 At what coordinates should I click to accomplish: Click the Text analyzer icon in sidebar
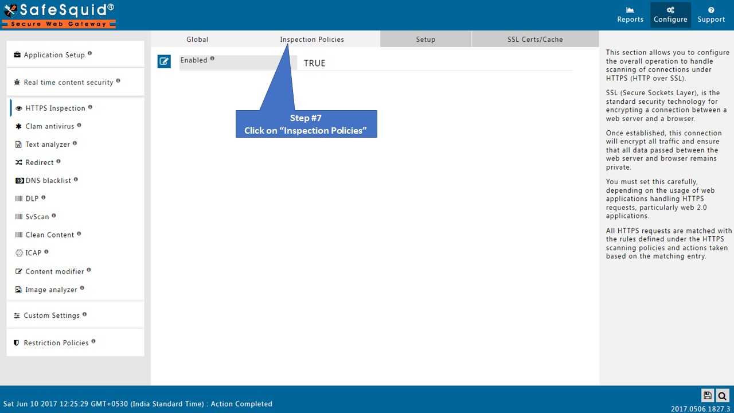tap(18, 144)
